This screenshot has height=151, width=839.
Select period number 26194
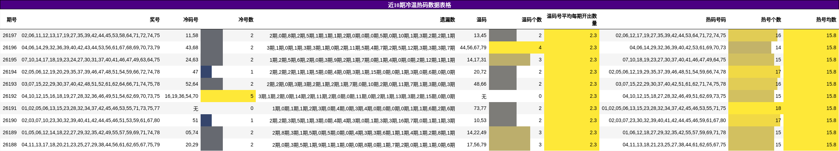(x=10, y=72)
